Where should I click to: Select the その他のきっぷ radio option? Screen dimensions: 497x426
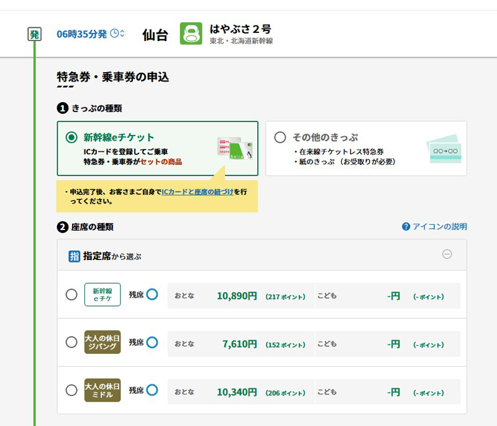[x=280, y=137]
